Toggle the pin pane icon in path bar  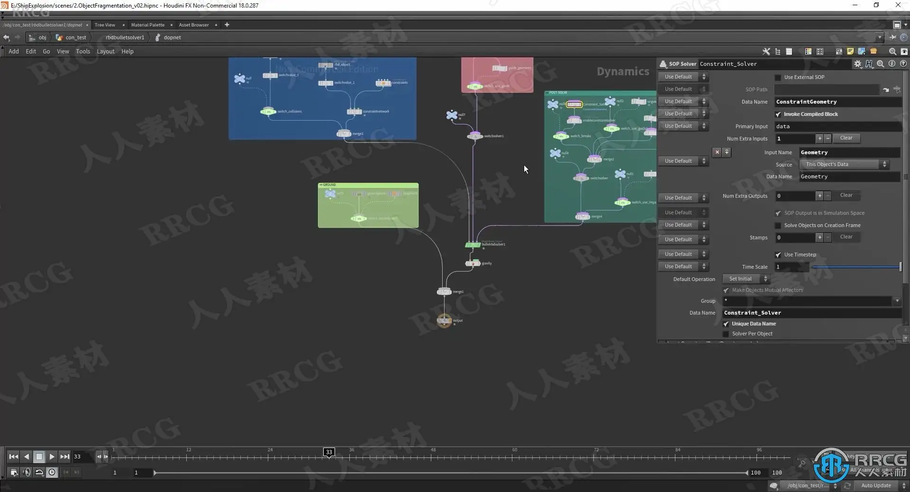[x=893, y=37]
